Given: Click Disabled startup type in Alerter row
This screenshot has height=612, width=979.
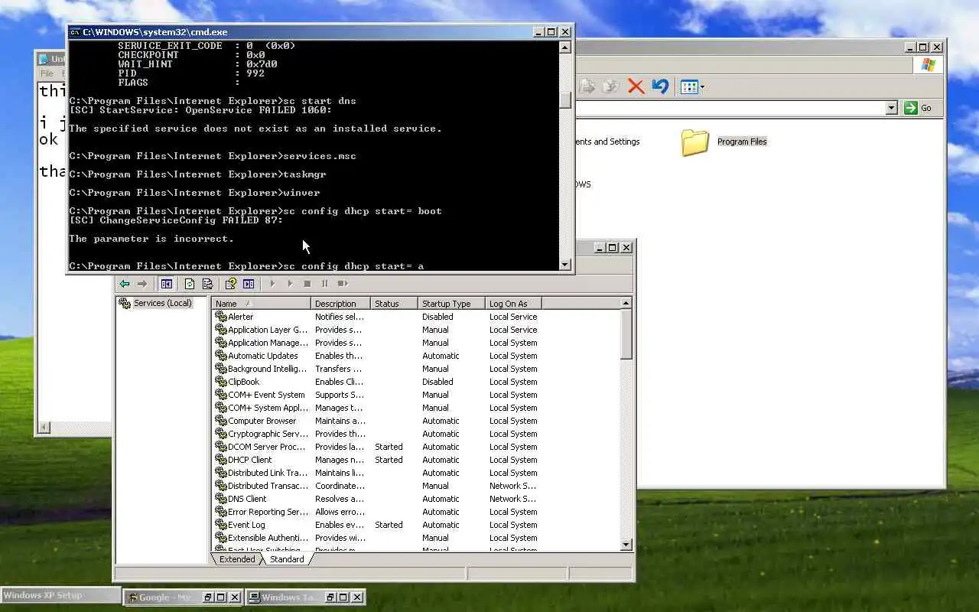Looking at the screenshot, I should tap(437, 317).
